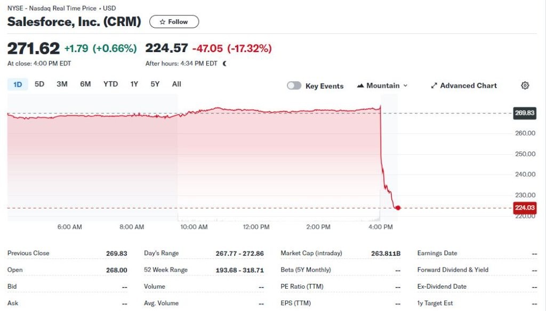Choose the YTD range tab
546x311 pixels.
pyautogui.click(x=110, y=84)
